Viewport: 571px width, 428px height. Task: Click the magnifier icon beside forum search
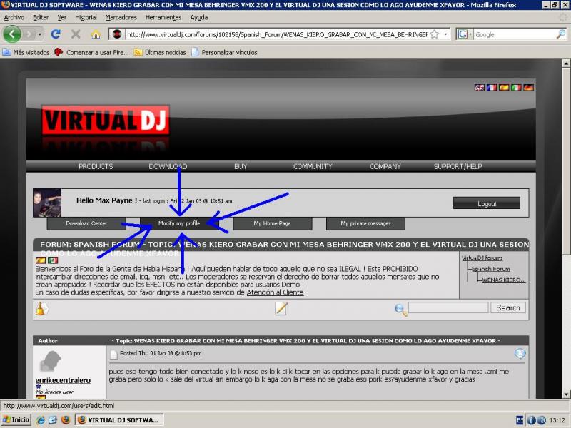[x=400, y=310]
